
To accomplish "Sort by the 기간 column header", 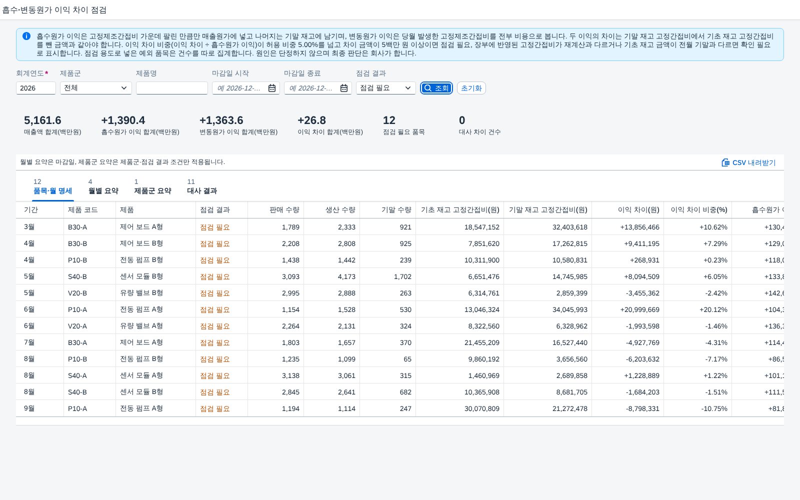I will click(x=40, y=210).
